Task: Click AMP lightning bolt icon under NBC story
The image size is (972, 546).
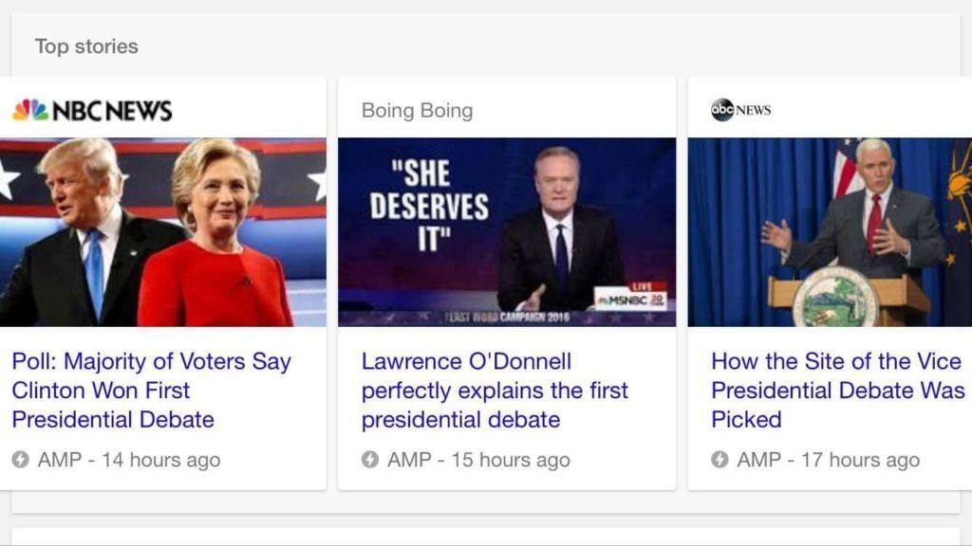Action: pyautogui.click(x=21, y=460)
